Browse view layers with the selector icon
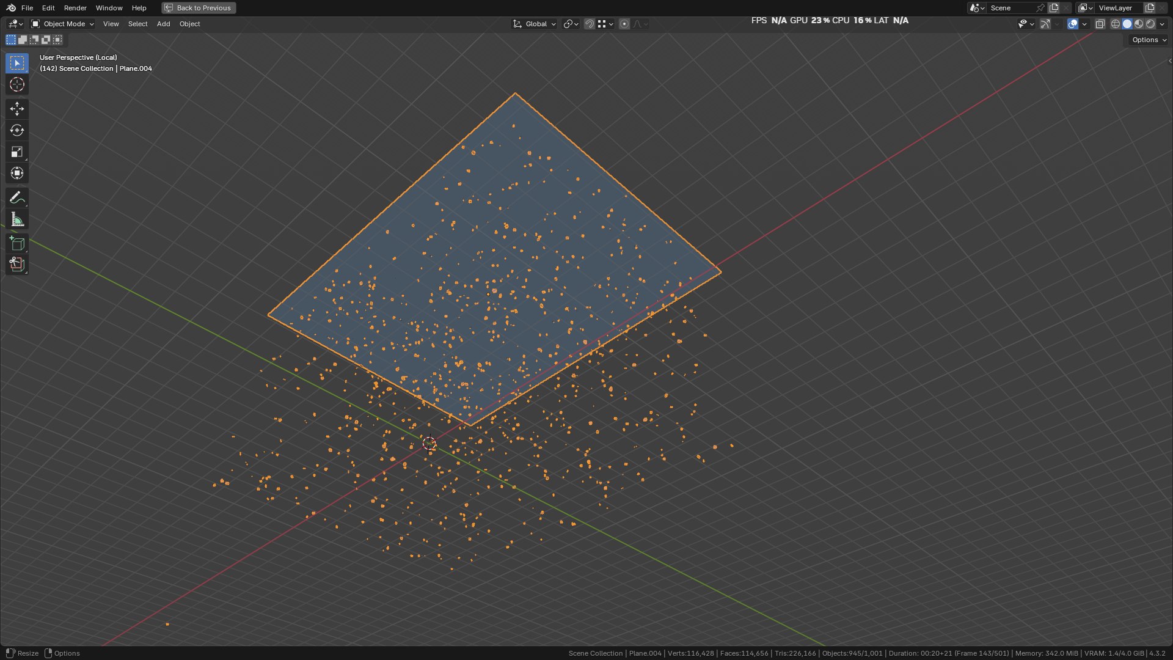The image size is (1173, 660). 1086,8
